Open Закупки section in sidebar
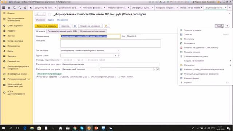Image resolution: width=233 pixels, height=131 pixels. click(11, 36)
